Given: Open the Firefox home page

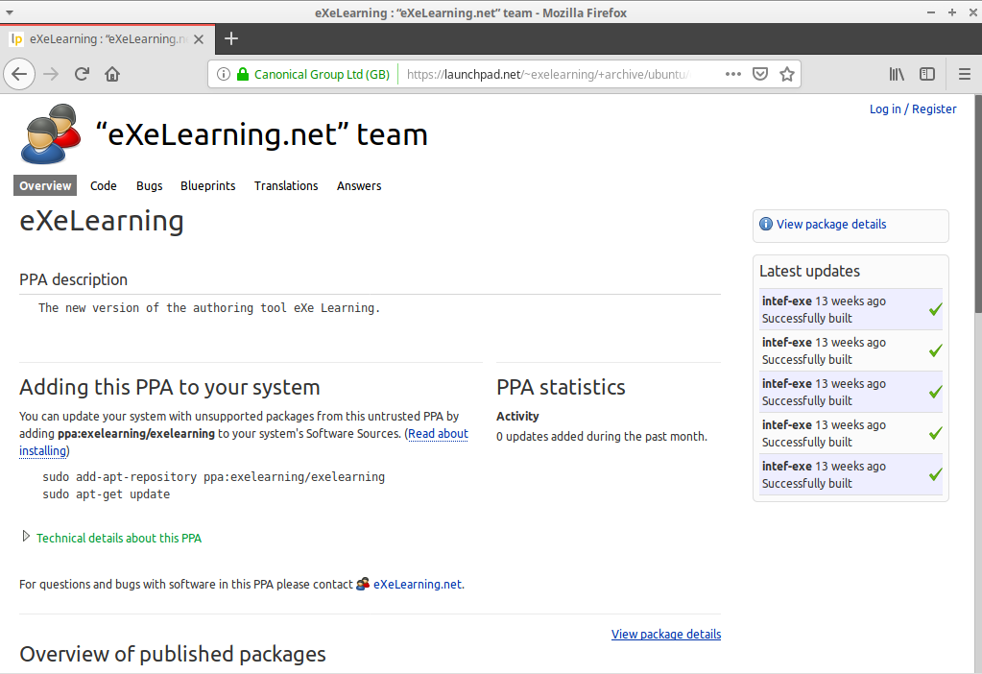Looking at the screenshot, I should coord(112,75).
